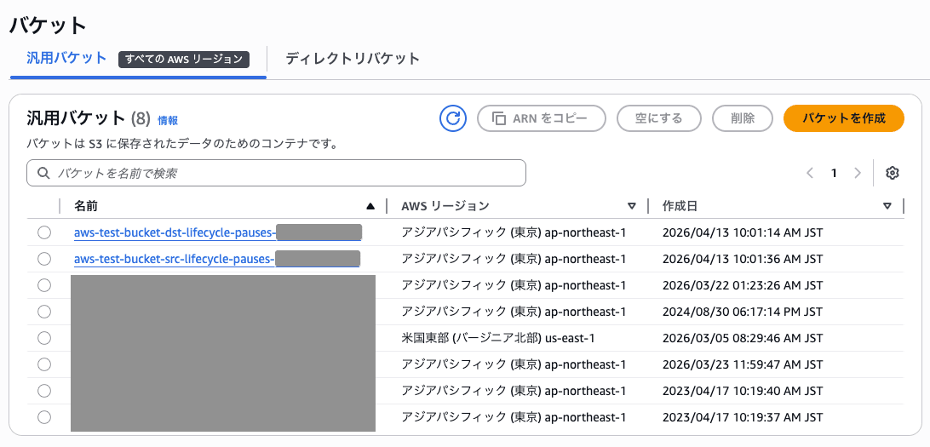Click the region cell of the dst-lifecycle bucket row
Viewport: 930px width, 447px height.
coord(514,233)
